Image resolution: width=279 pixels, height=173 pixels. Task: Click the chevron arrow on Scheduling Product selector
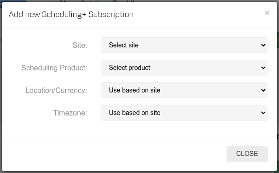tap(263, 68)
